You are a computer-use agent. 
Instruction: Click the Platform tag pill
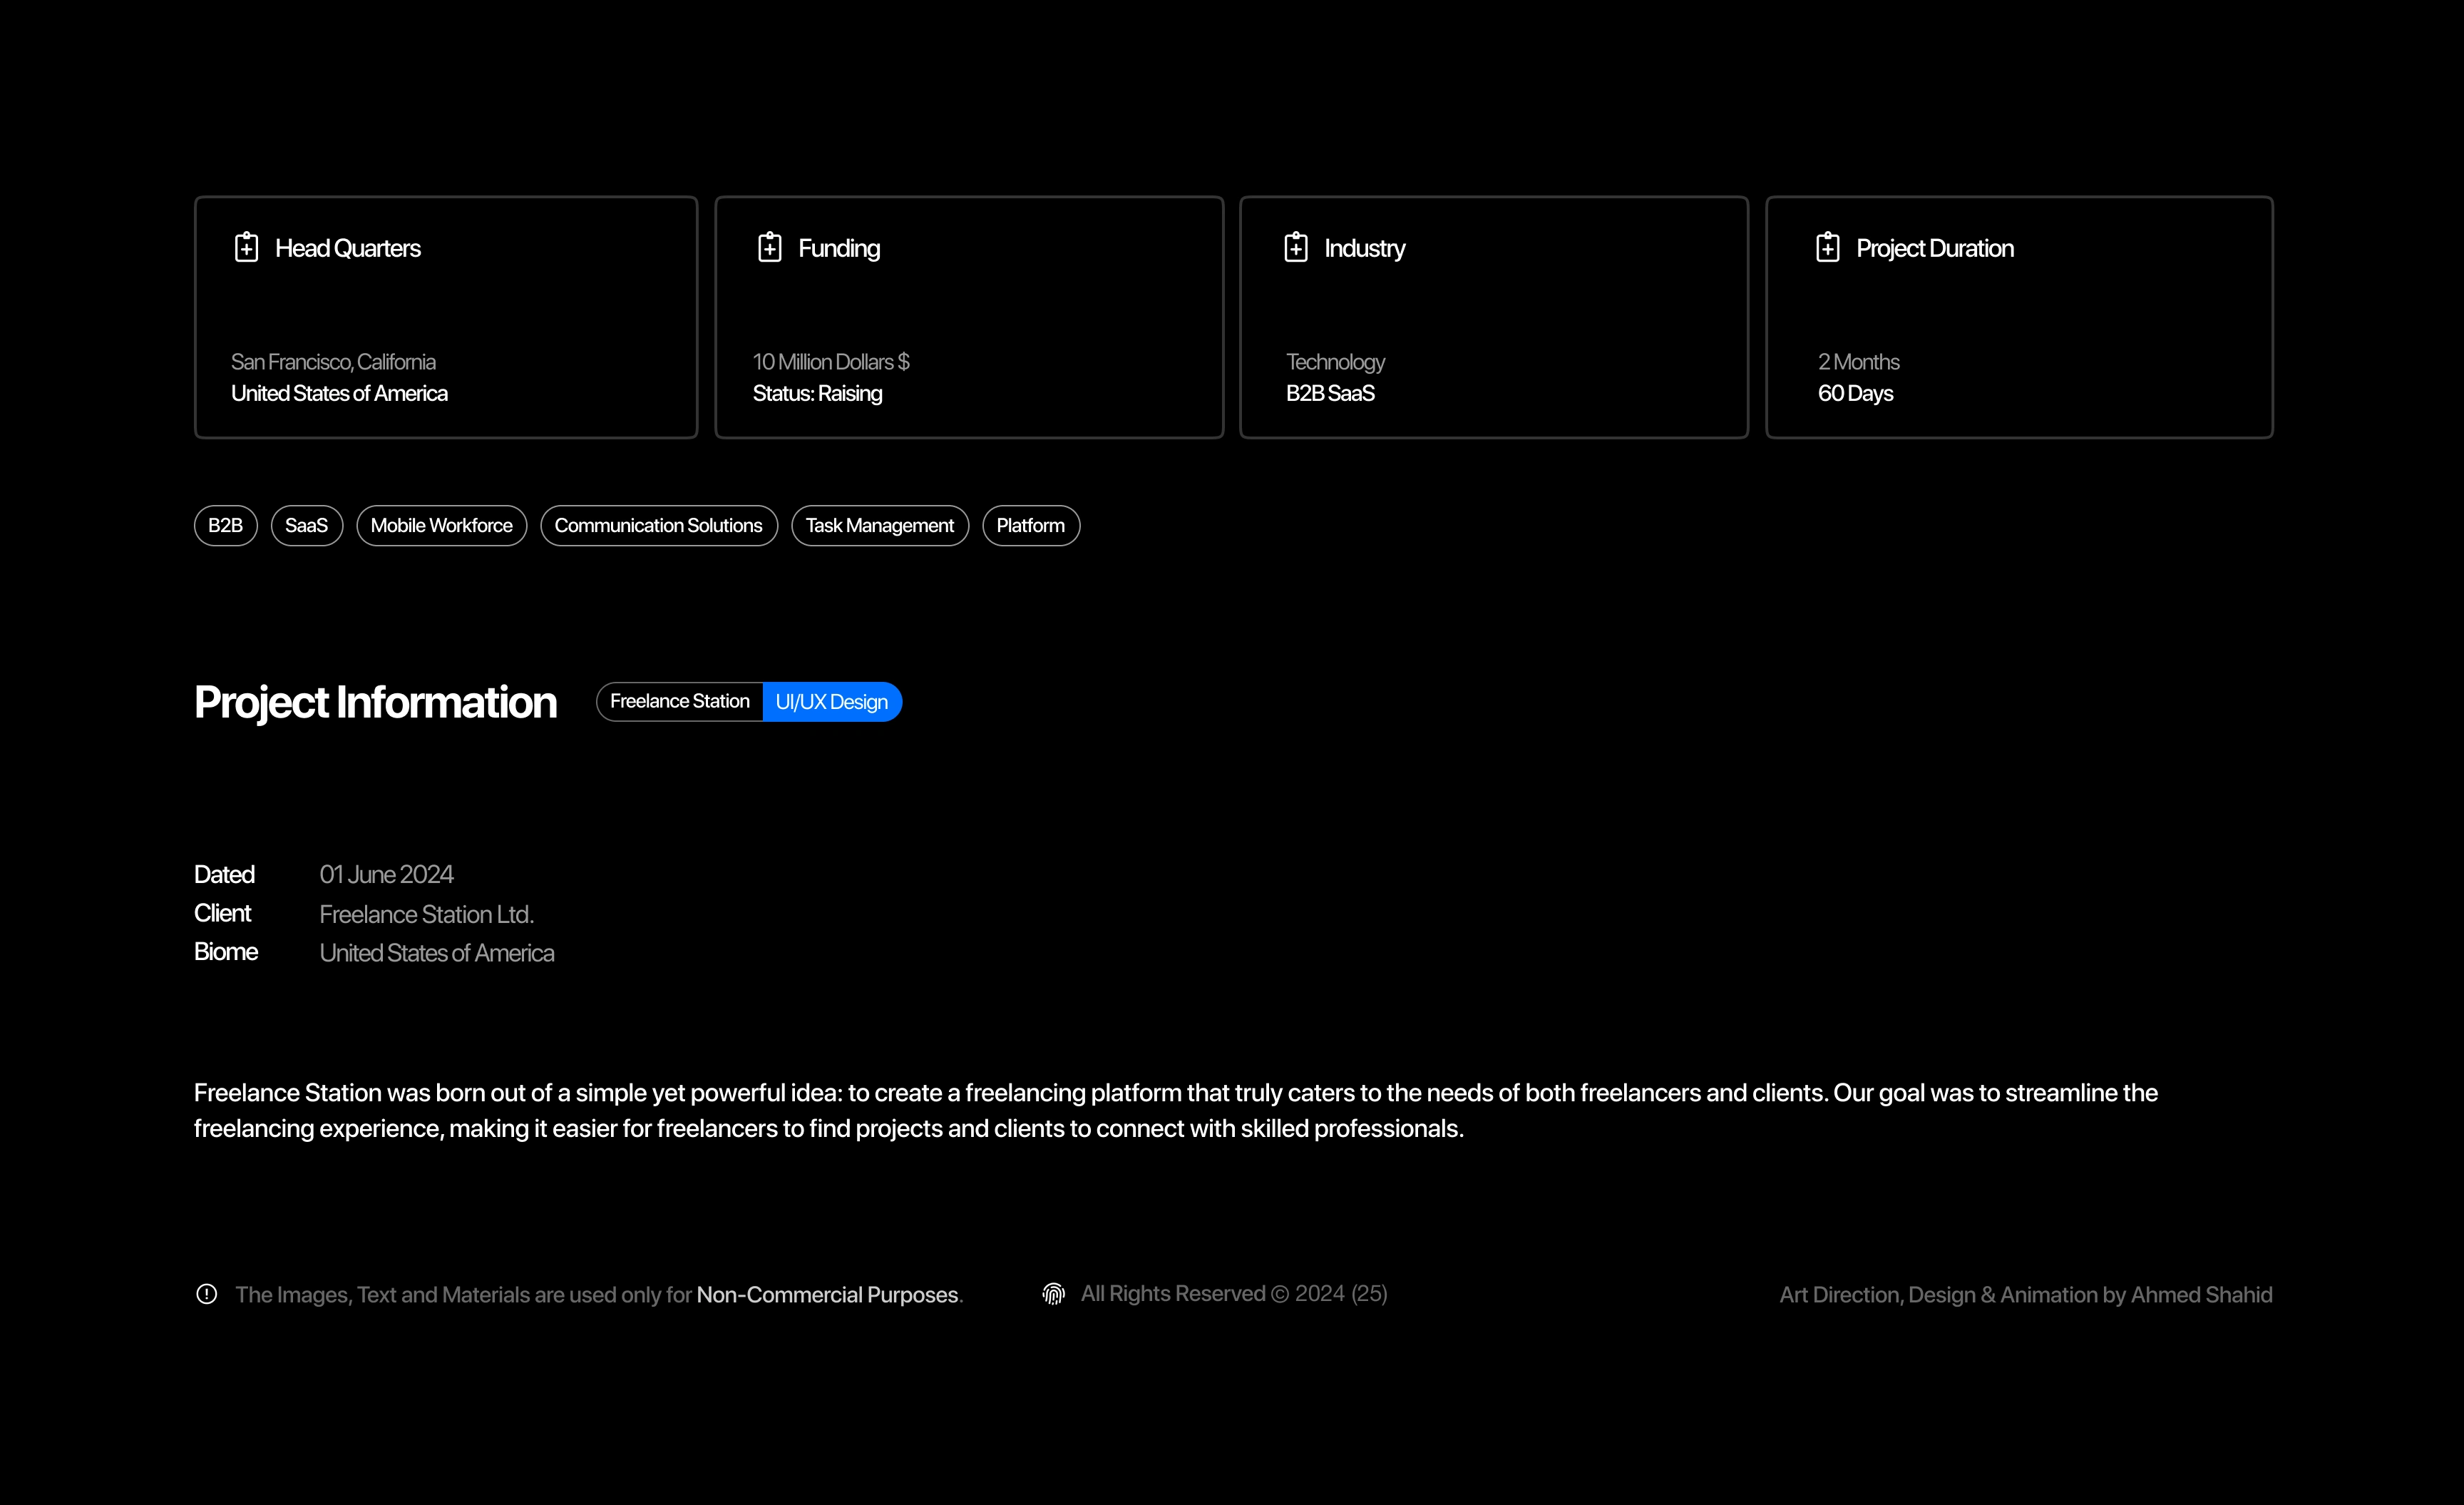pyautogui.click(x=1030, y=526)
